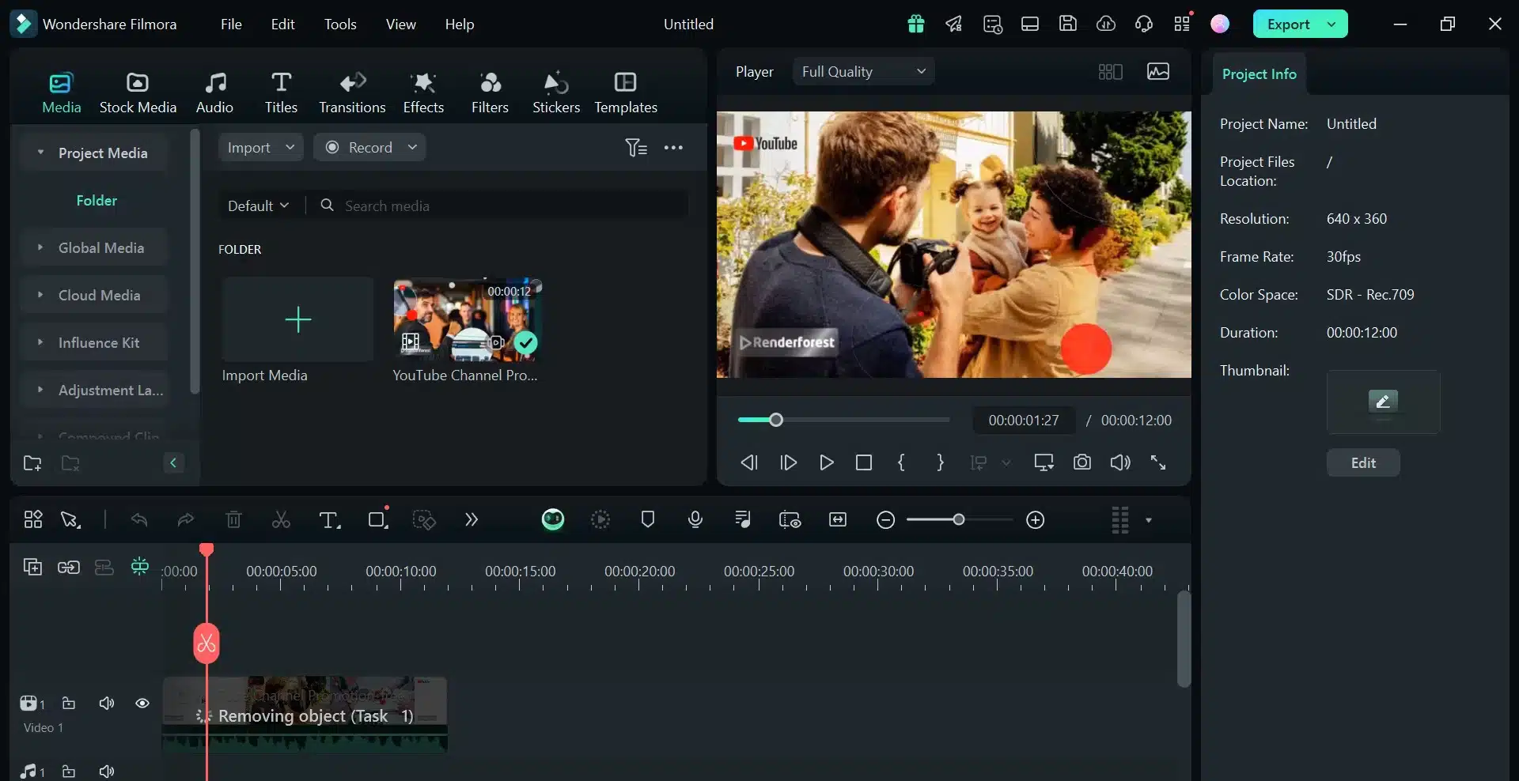This screenshot has width=1519, height=781.
Task: Switch to the Project Info tab
Action: pos(1258,73)
